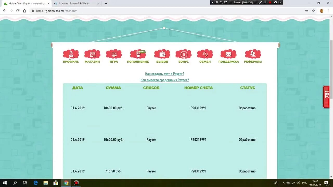Reload the current page
Viewport: 333px width, 187px height.
coord(18,11)
